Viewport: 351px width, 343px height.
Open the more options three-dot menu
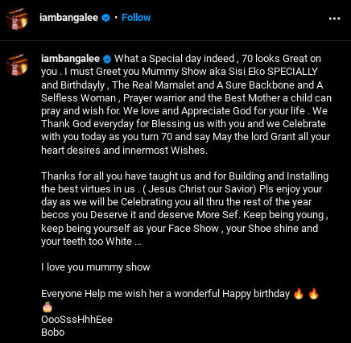pos(334,19)
